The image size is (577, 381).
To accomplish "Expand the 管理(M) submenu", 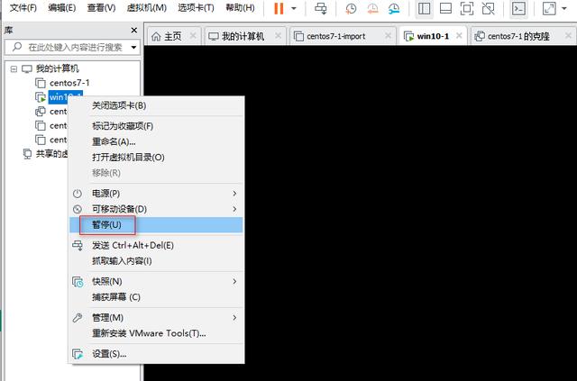I will coord(156,318).
